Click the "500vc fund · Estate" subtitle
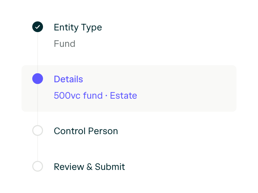258x193 pixels. 95,96
